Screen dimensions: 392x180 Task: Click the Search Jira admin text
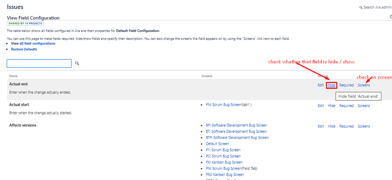coord(377,7)
